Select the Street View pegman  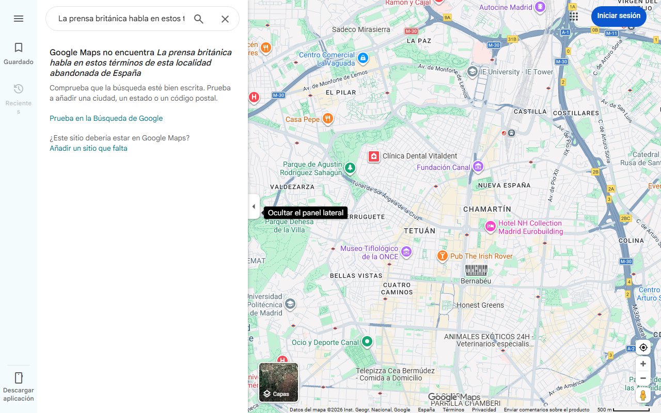pos(643,395)
